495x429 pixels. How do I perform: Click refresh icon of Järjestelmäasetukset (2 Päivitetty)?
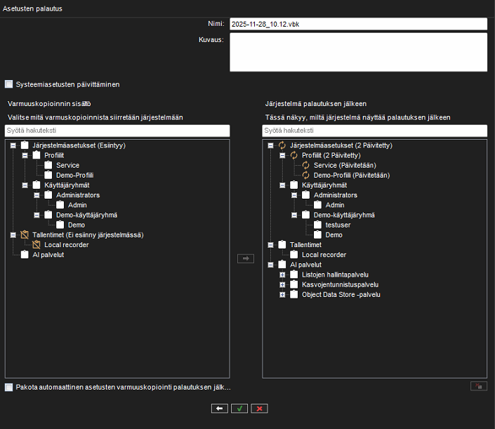282,145
